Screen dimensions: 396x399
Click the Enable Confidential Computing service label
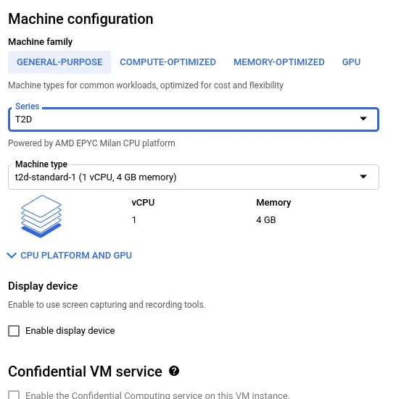click(x=157, y=395)
